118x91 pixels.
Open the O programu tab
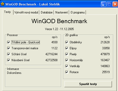(78, 12)
